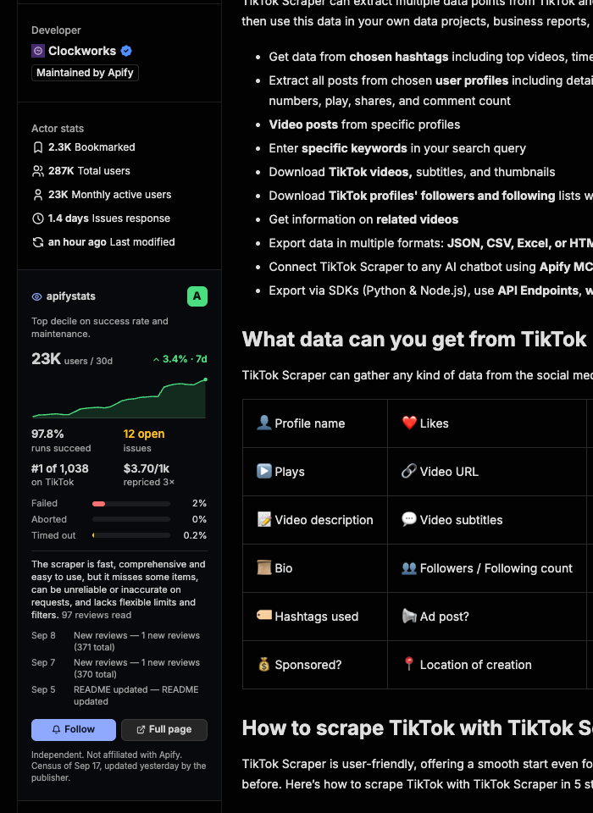The width and height of the screenshot is (593, 813).
Task: Click the an hour ago Last modified text
Action: point(112,242)
